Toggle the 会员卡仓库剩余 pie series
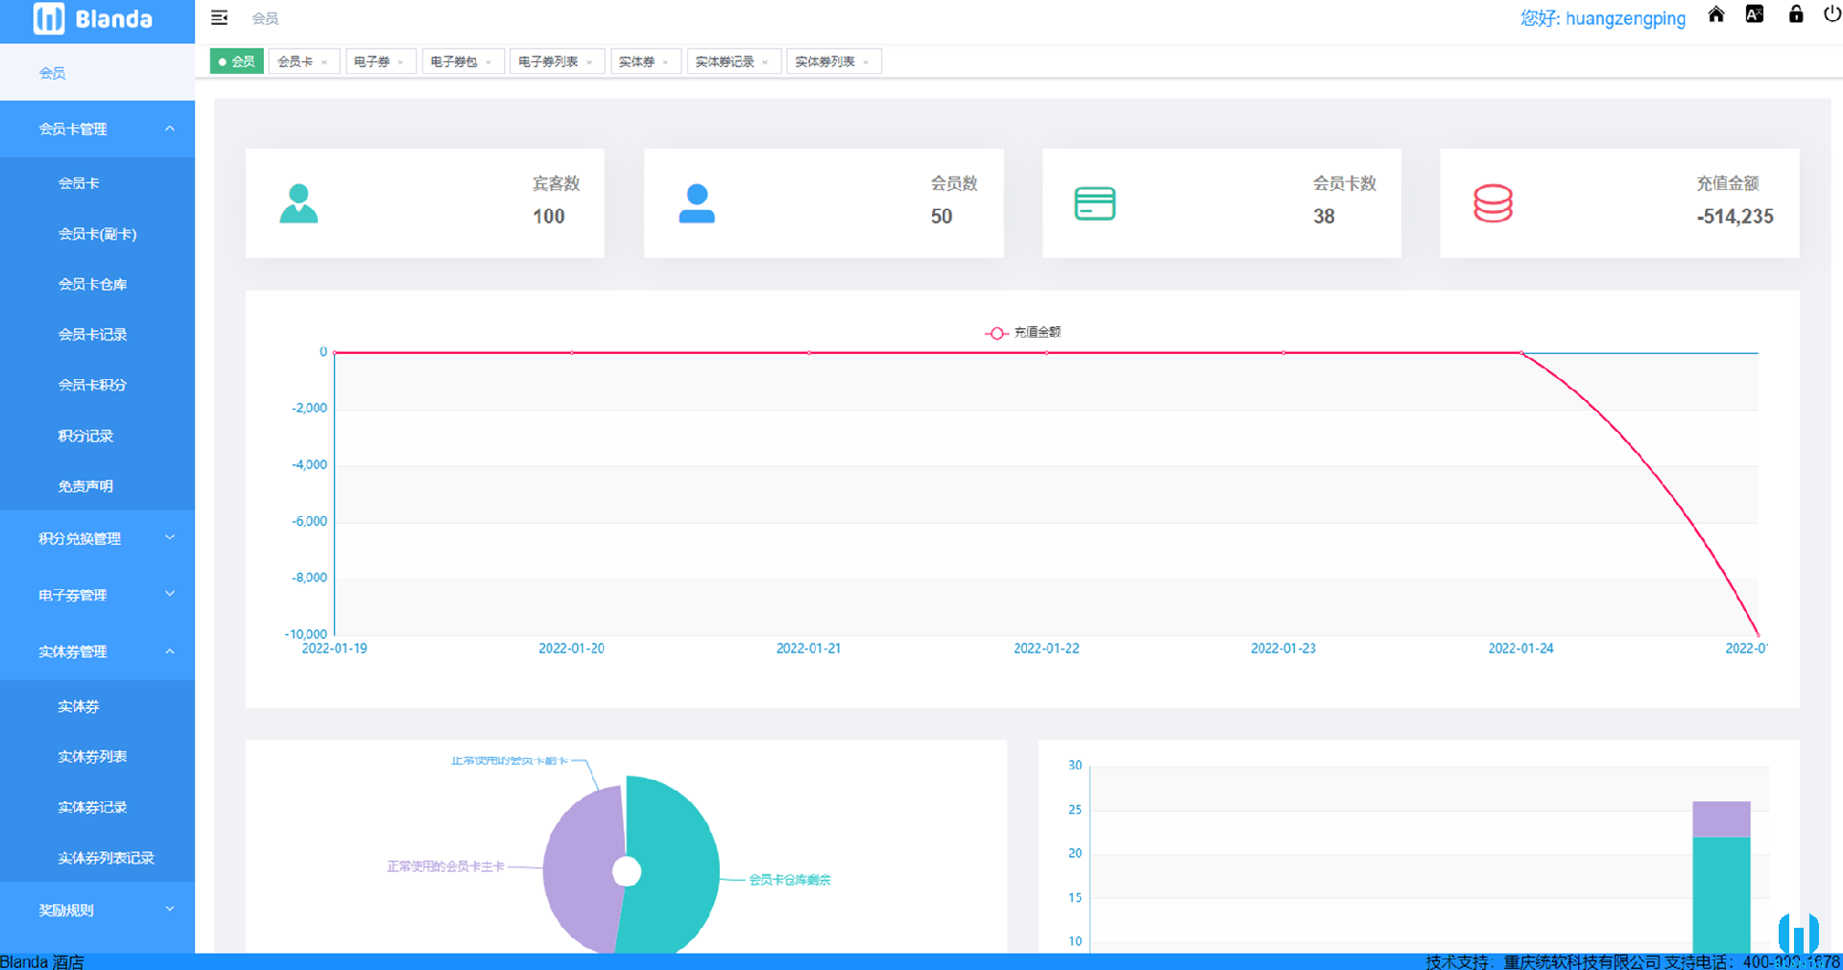1843x970 pixels. tap(791, 879)
